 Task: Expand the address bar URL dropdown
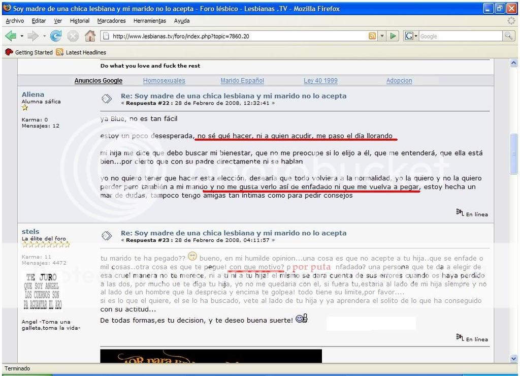pos(382,36)
